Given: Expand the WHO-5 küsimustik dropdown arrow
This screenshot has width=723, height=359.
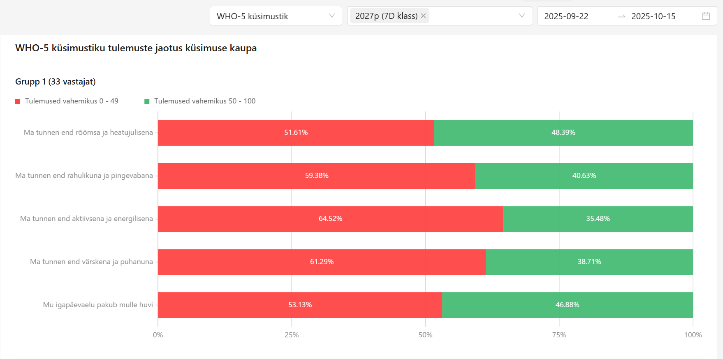Looking at the screenshot, I should (332, 16).
